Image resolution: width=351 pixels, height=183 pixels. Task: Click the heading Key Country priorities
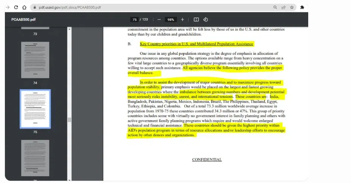click(197, 44)
